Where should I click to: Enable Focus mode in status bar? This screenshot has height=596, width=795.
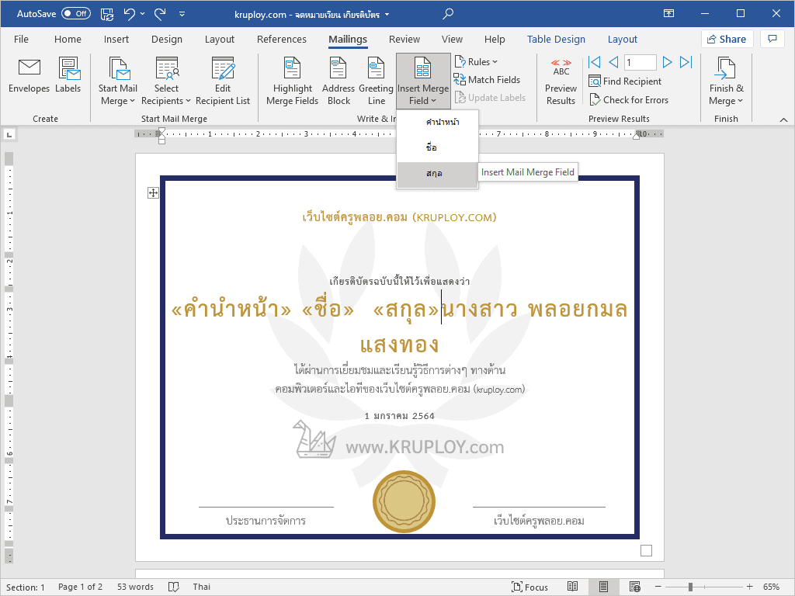point(529,587)
